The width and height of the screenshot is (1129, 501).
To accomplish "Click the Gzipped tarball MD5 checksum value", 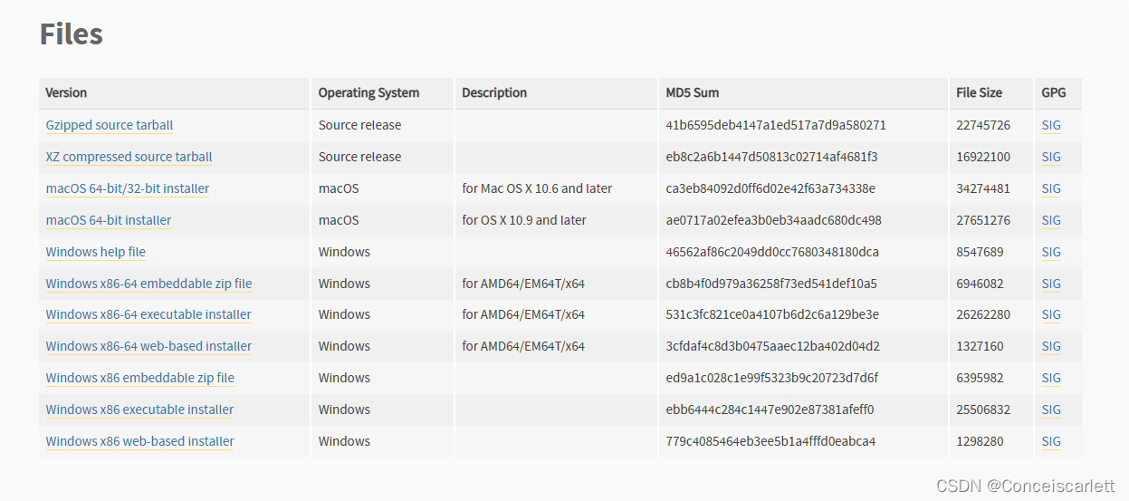I will tap(775, 125).
